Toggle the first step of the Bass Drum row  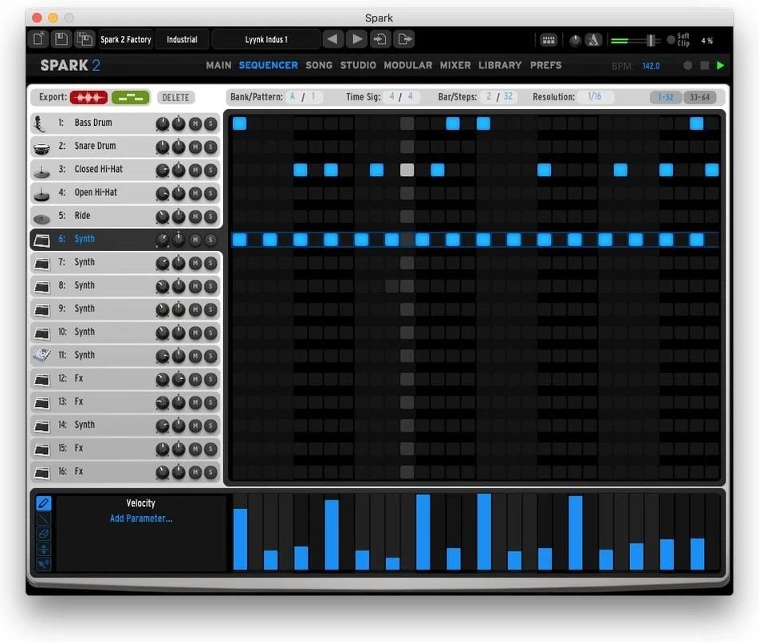point(240,123)
